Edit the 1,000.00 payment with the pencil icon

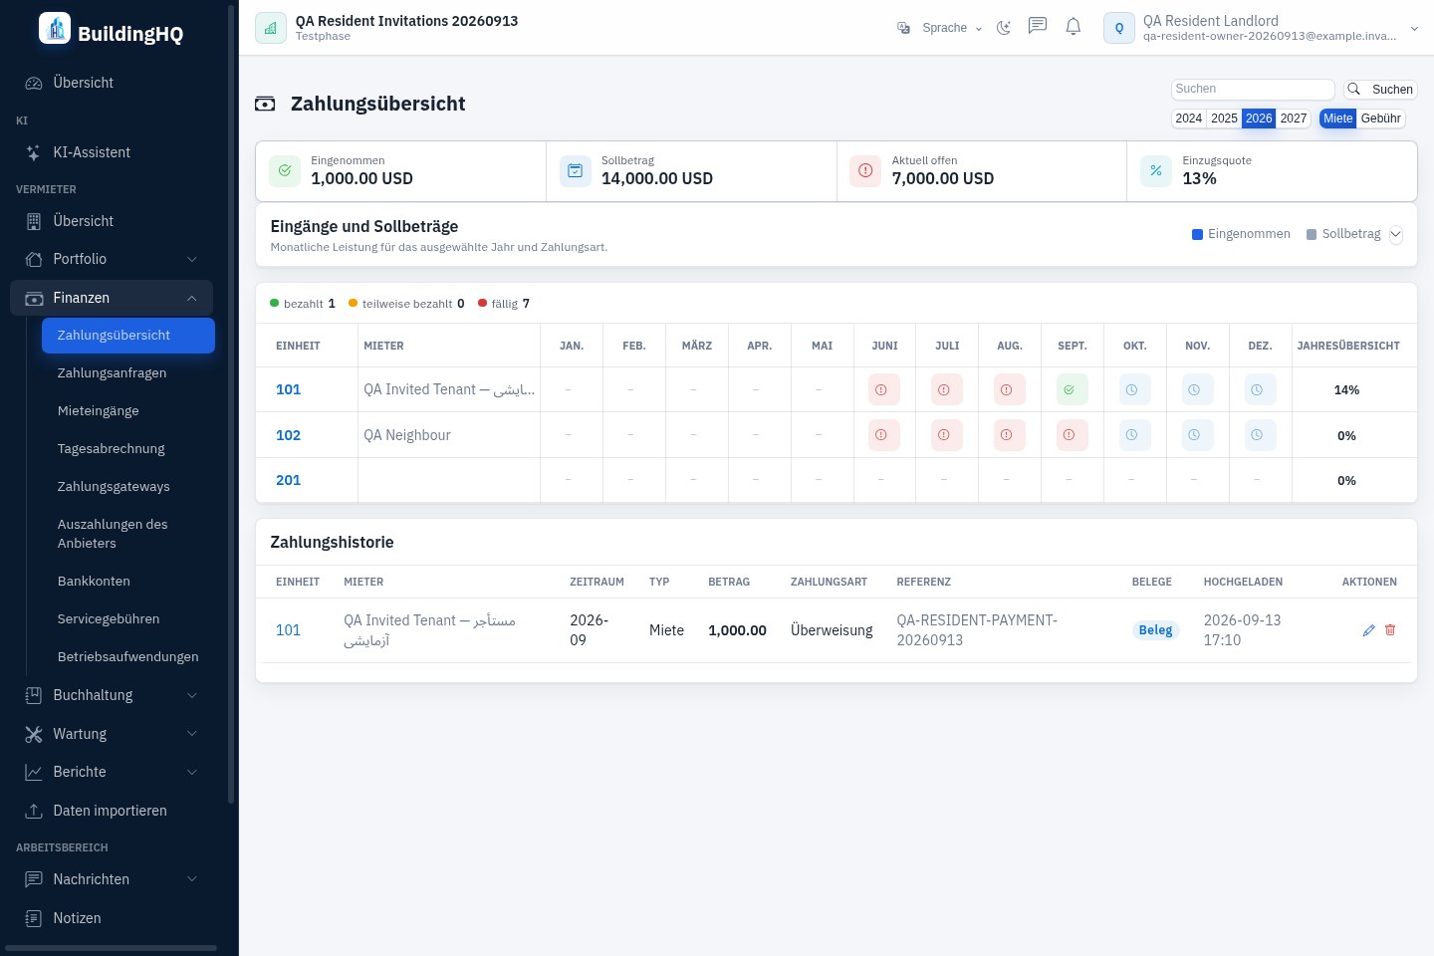1369,630
